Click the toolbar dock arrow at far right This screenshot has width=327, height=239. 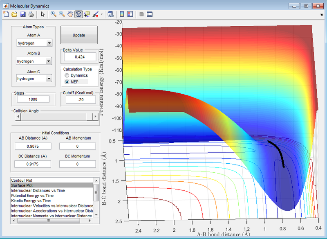click(321, 14)
